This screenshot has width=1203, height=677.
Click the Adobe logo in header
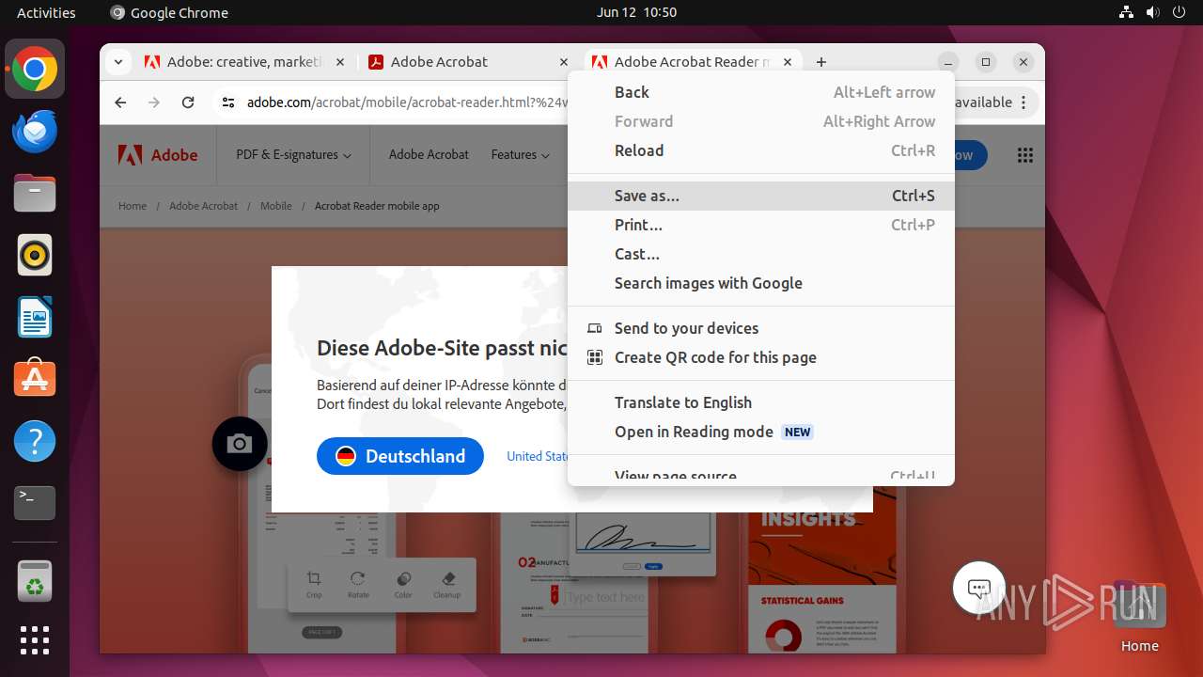158,155
